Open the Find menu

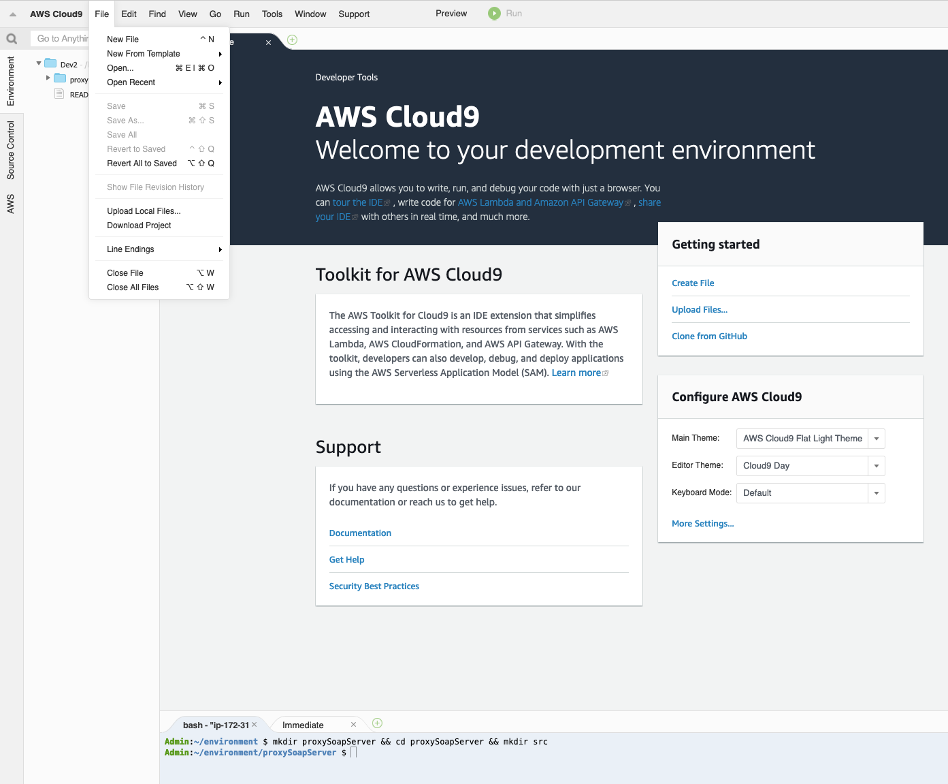click(157, 14)
